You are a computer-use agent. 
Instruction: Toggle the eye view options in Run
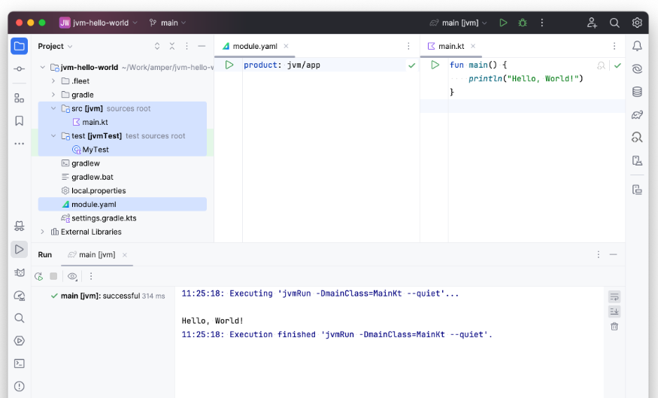click(x=72, y=276)
